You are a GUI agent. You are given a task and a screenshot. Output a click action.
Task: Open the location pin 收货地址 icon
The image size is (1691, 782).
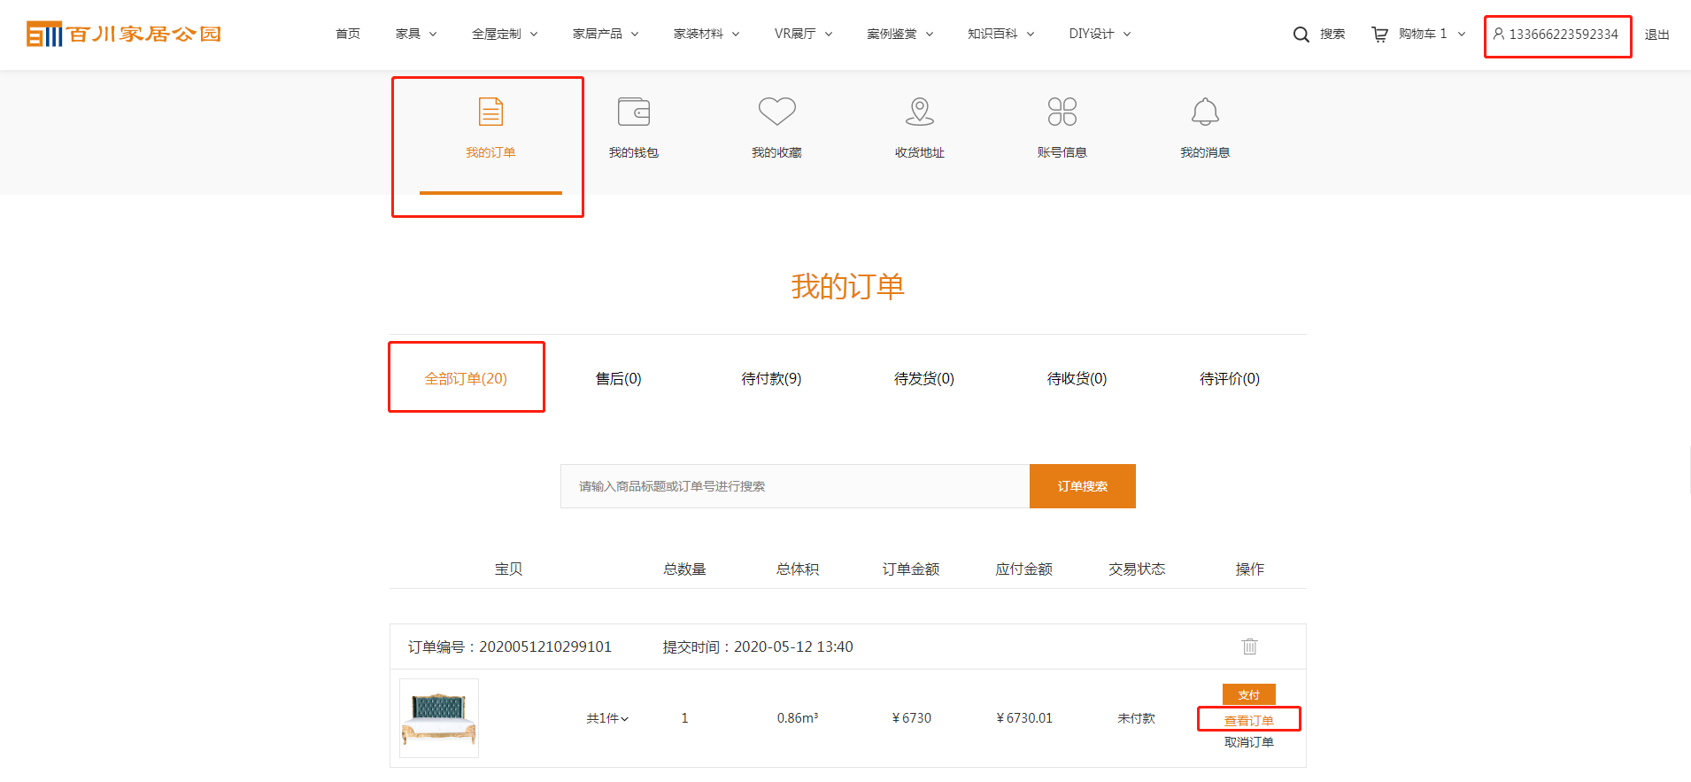[920, 112]
